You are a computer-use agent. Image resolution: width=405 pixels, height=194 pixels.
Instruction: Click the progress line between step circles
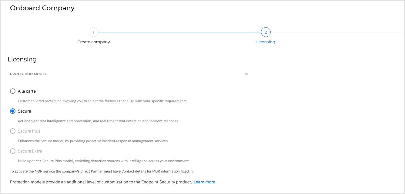click(179, 32)
